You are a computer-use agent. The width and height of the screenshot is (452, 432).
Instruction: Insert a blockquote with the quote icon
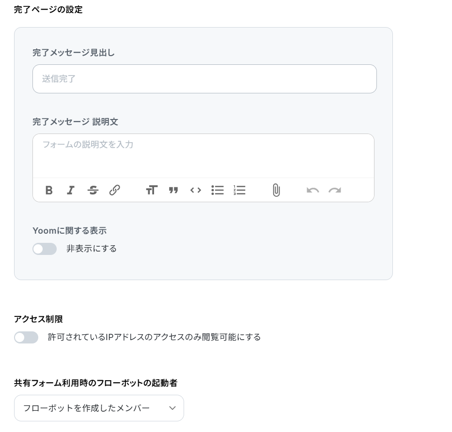coord(173,190)
